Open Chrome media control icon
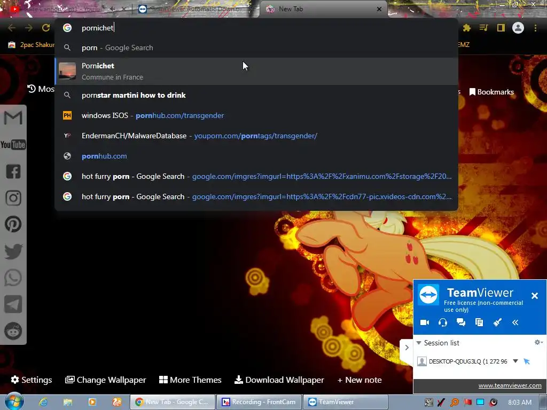The image size is (547, 410). click(x=483, y=28)
